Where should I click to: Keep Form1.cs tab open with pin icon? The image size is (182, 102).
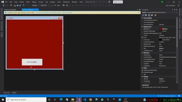pyautogui.click(x=35, y=10)
